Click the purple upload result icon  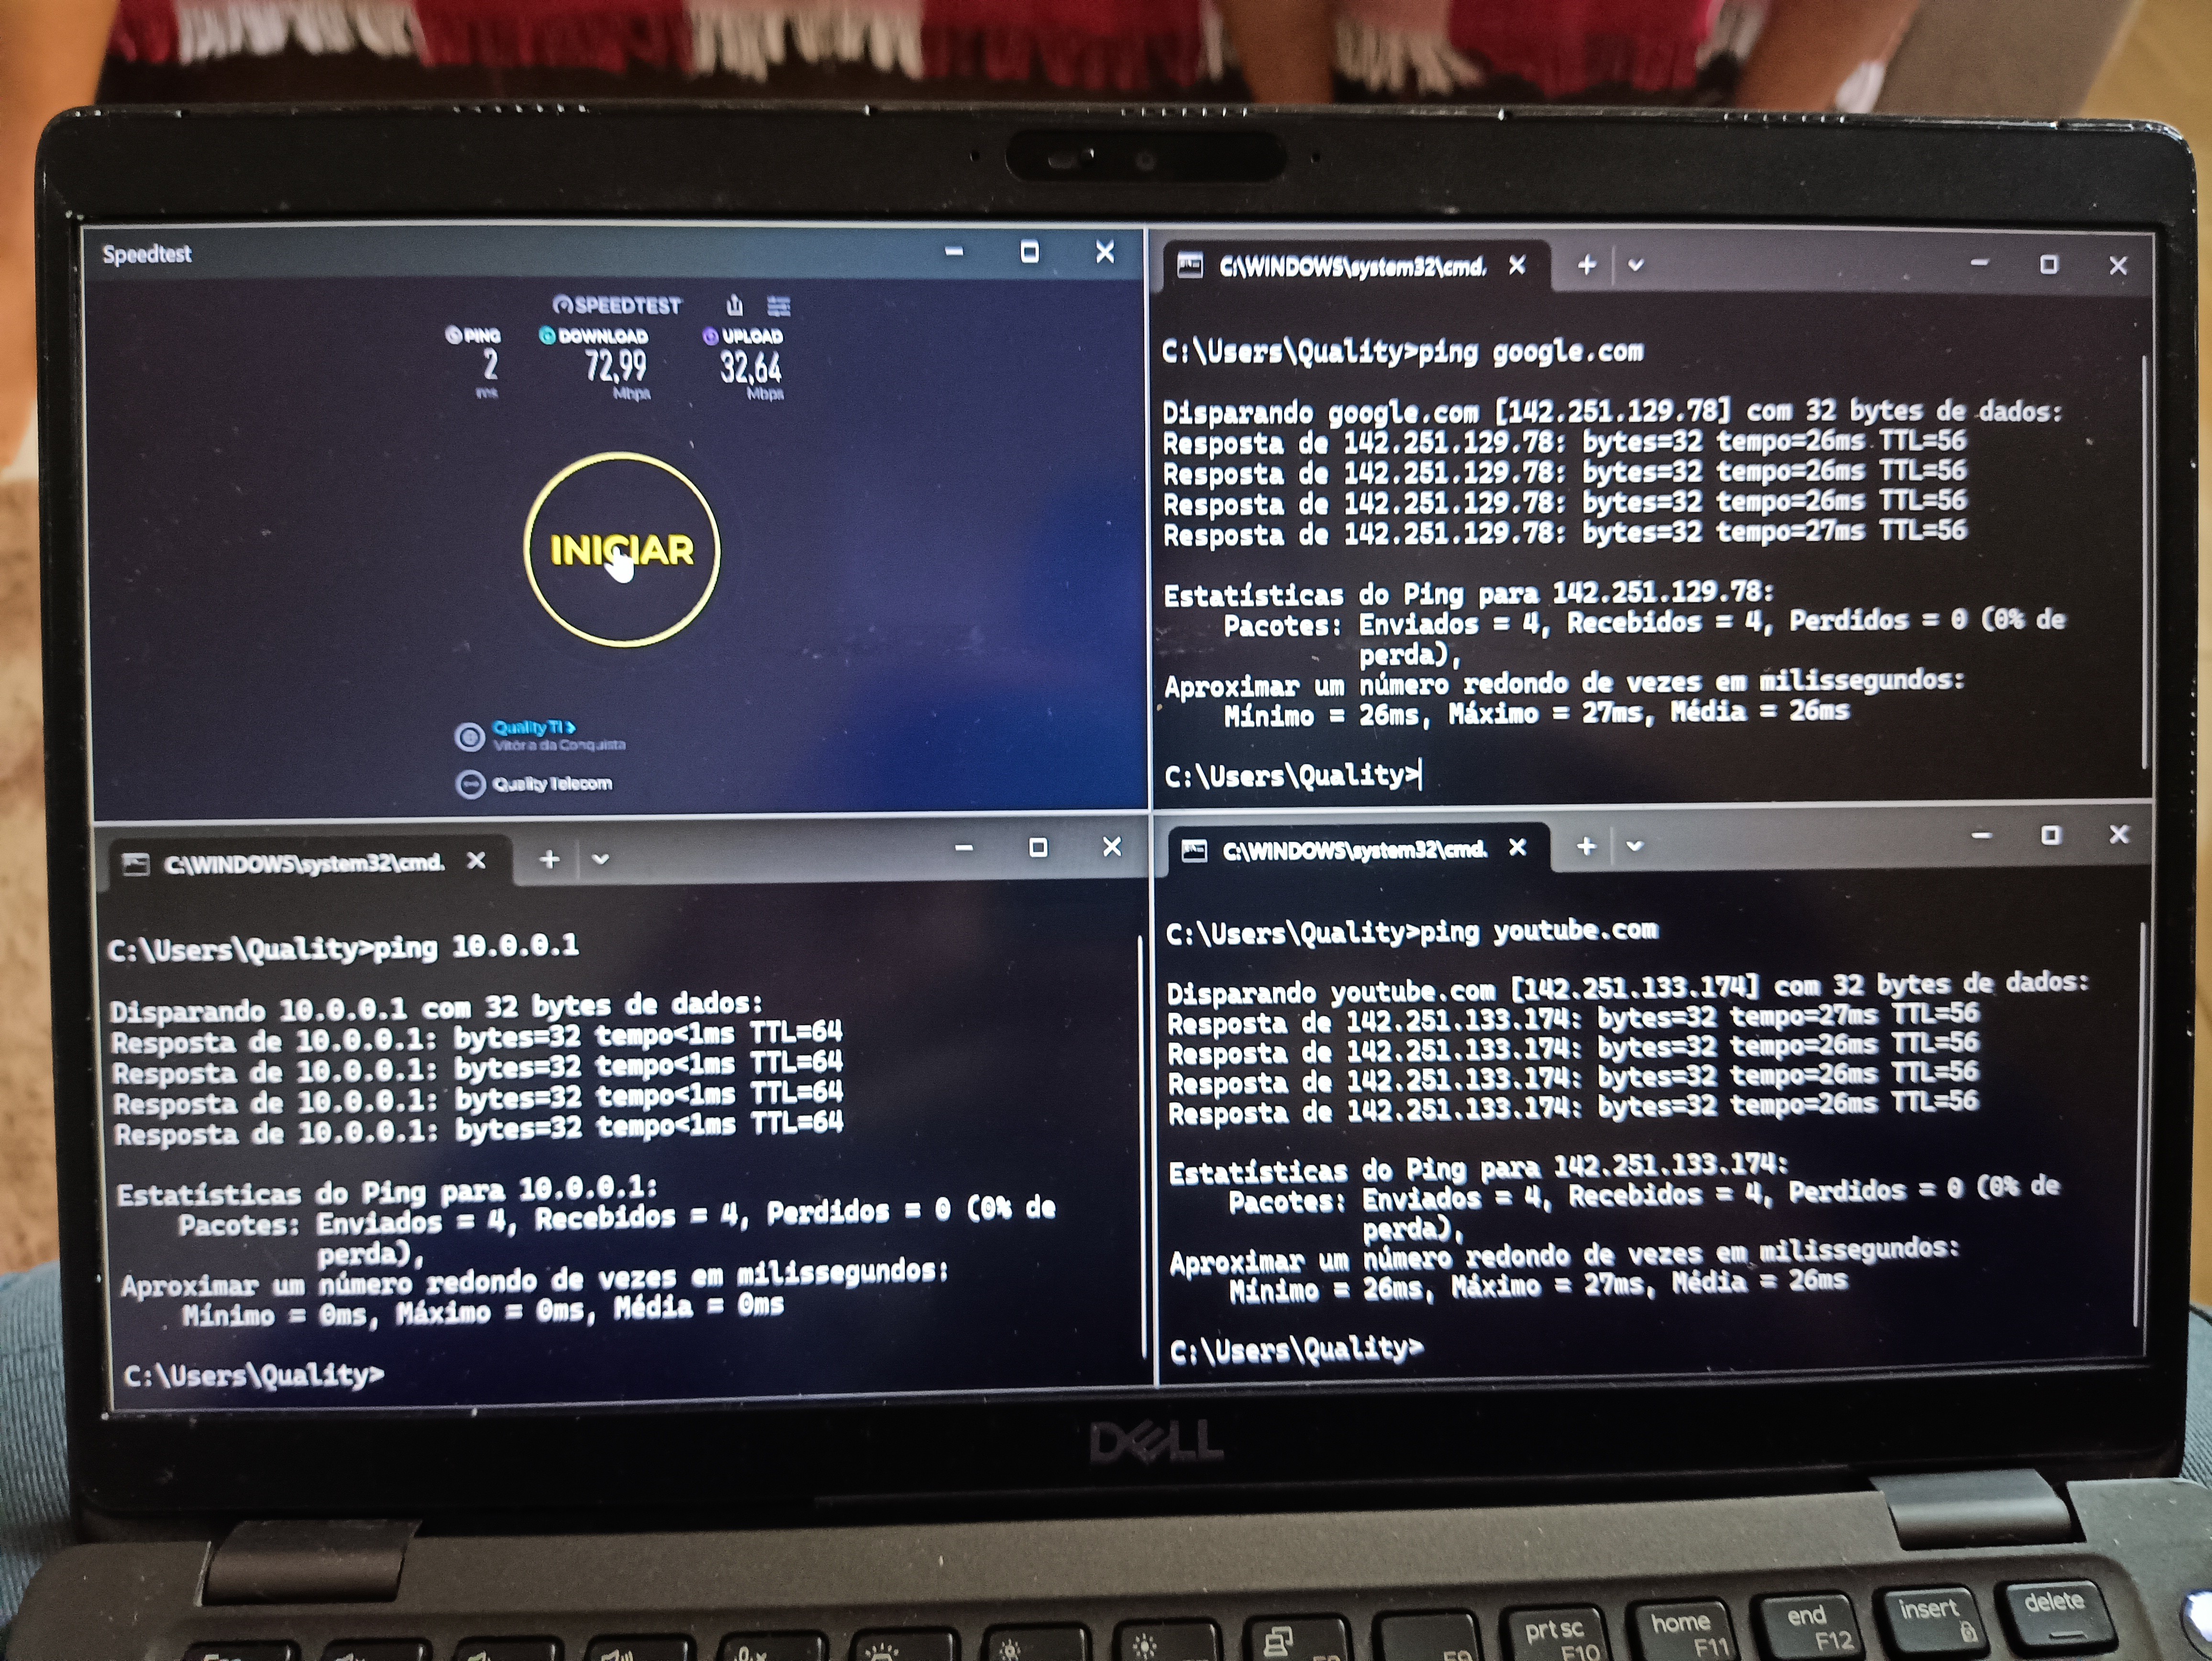710,337
